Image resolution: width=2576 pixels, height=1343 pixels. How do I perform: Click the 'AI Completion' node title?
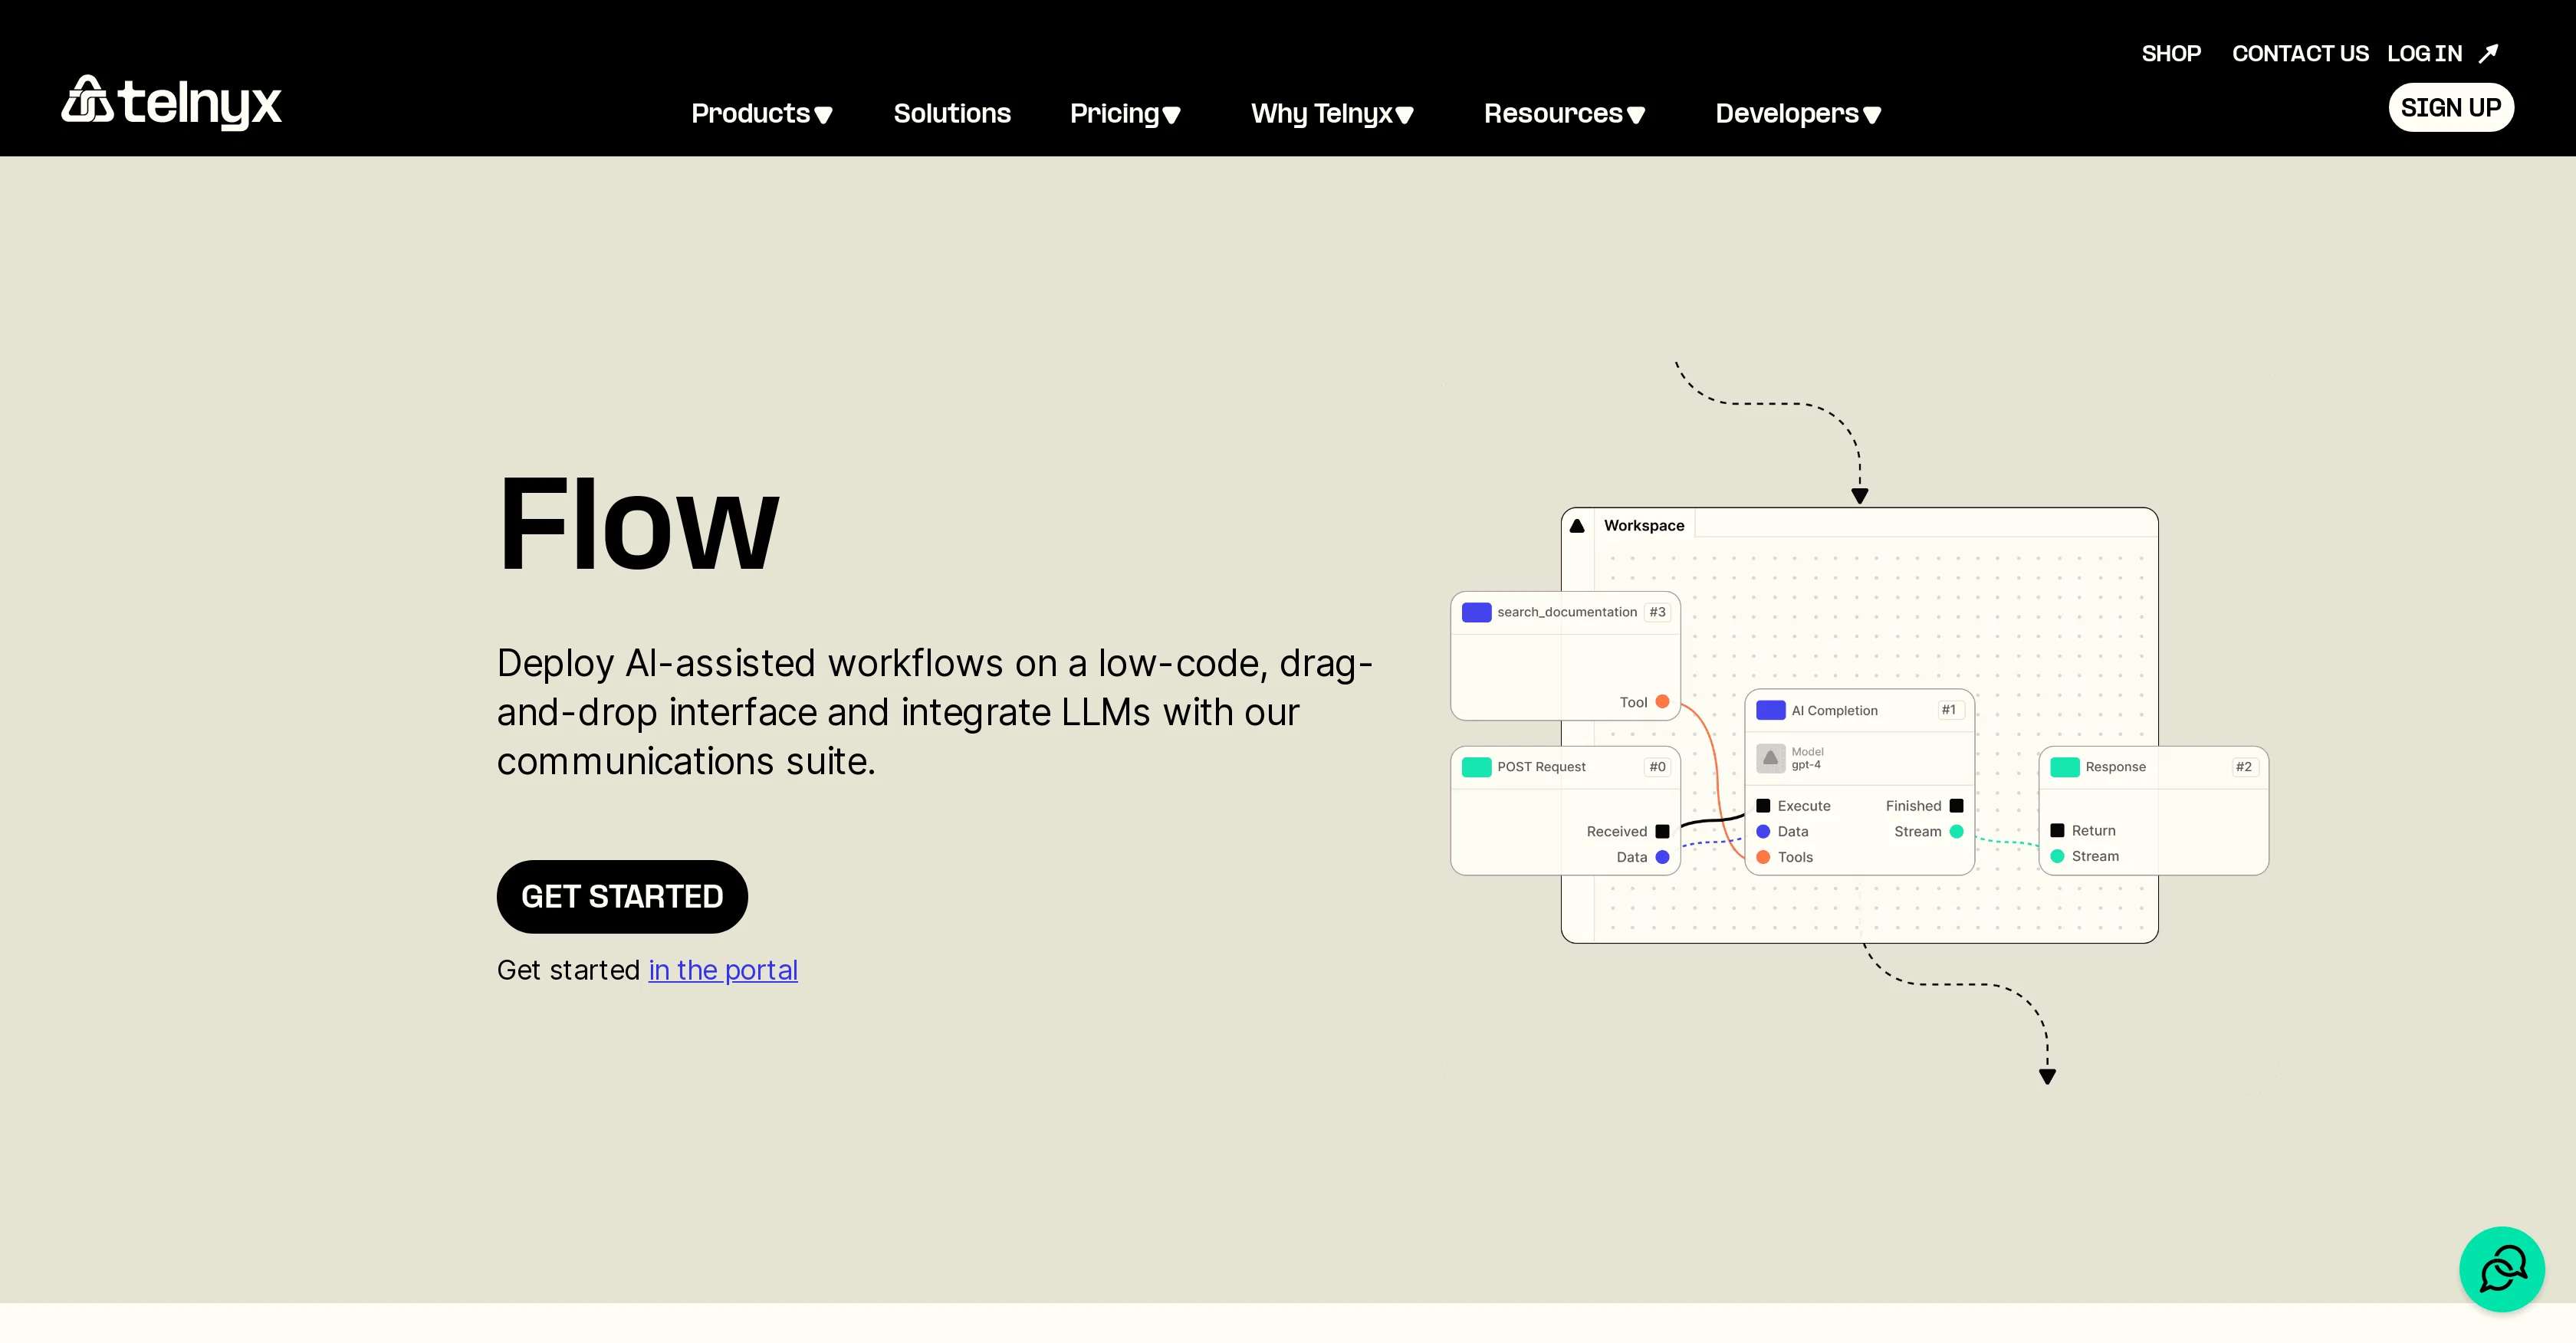[1834, 710]
